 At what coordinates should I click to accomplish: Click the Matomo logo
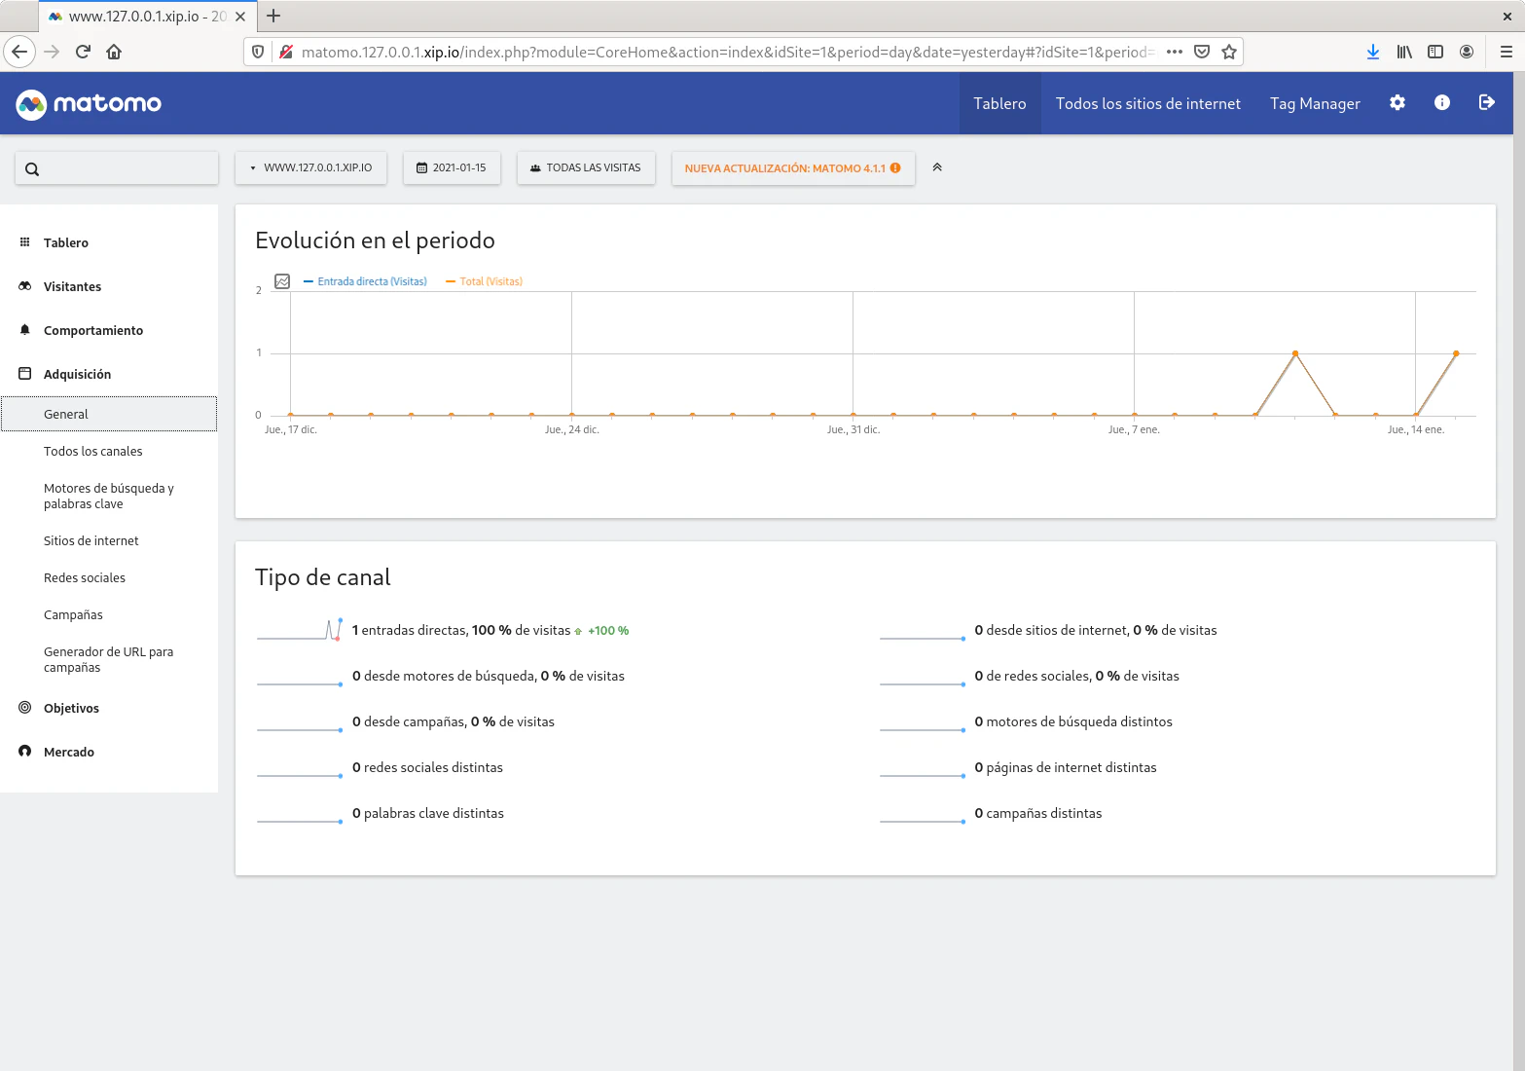[89, 103]
